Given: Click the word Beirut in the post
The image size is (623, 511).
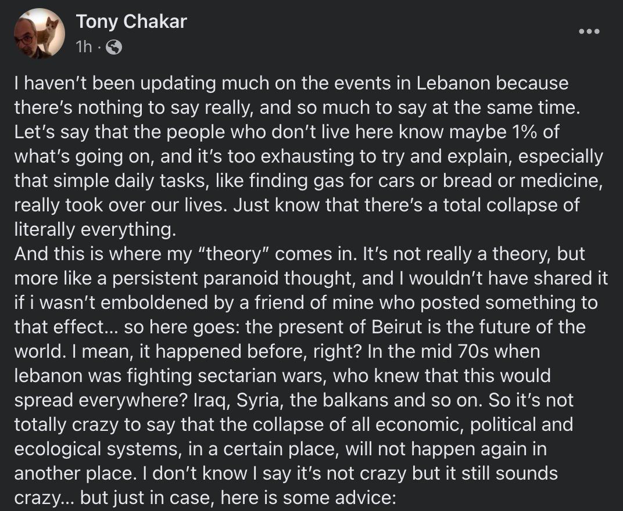Looking at the screenshot, I should [397, 327].
